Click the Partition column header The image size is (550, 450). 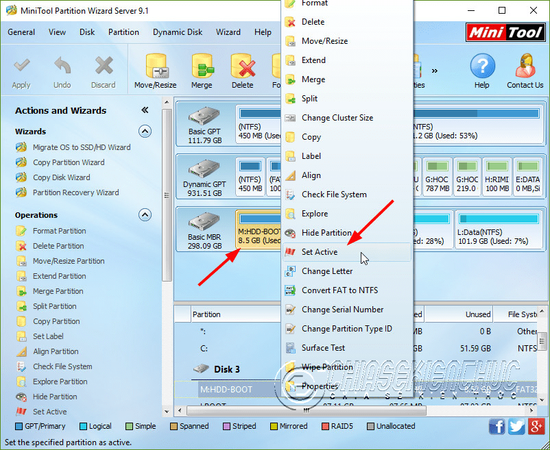point(236,314)
